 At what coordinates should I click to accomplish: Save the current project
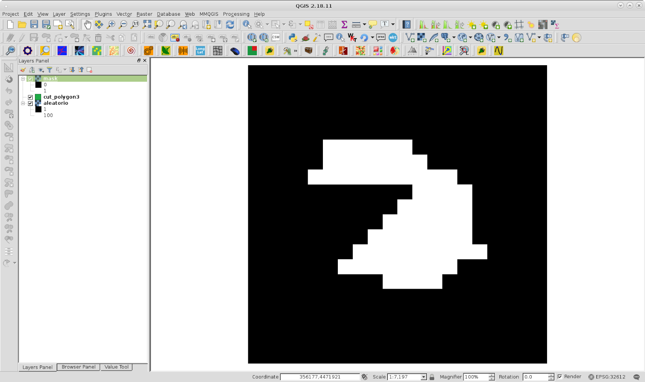(x=33, y=24)
